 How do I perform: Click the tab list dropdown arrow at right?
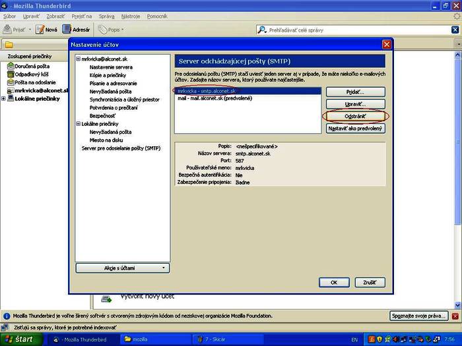tap(459, 44)
